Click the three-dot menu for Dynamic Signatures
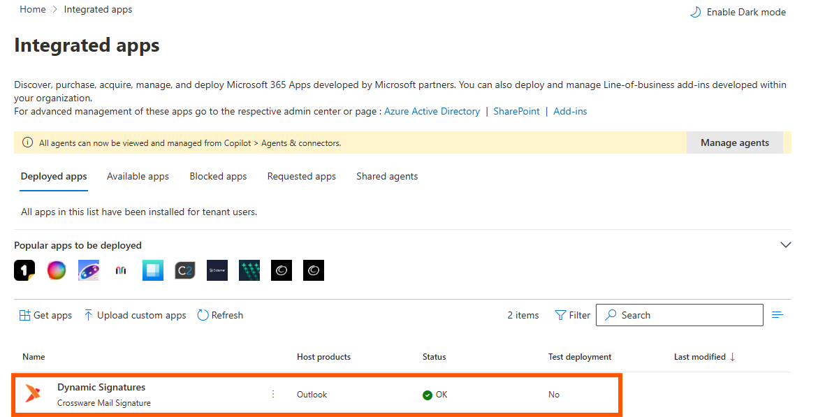The image size is (818, 417). pyautogui.click(x=273, y=394)
